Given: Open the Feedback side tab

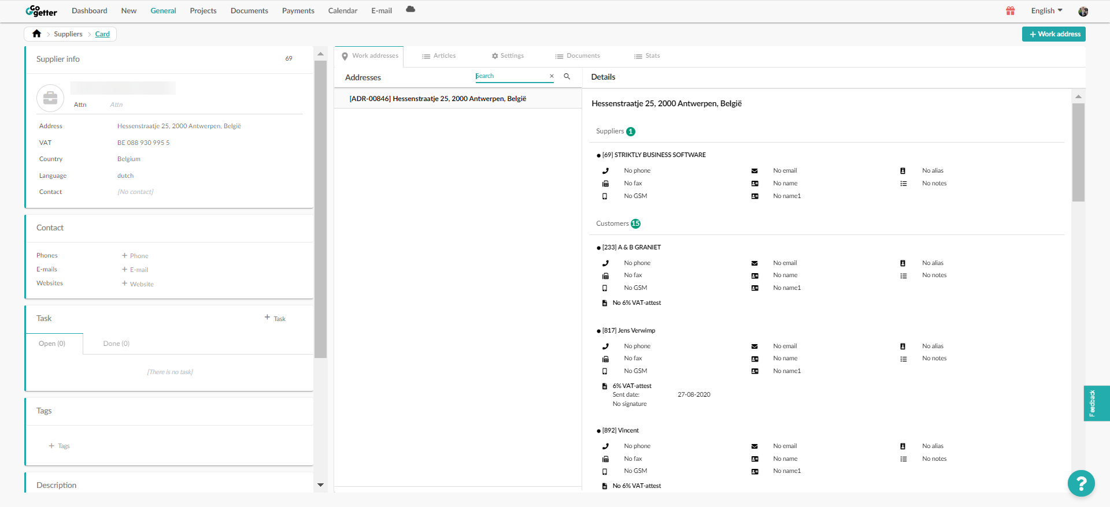Looking at the screenshot, I should (x=1096, y=403).
